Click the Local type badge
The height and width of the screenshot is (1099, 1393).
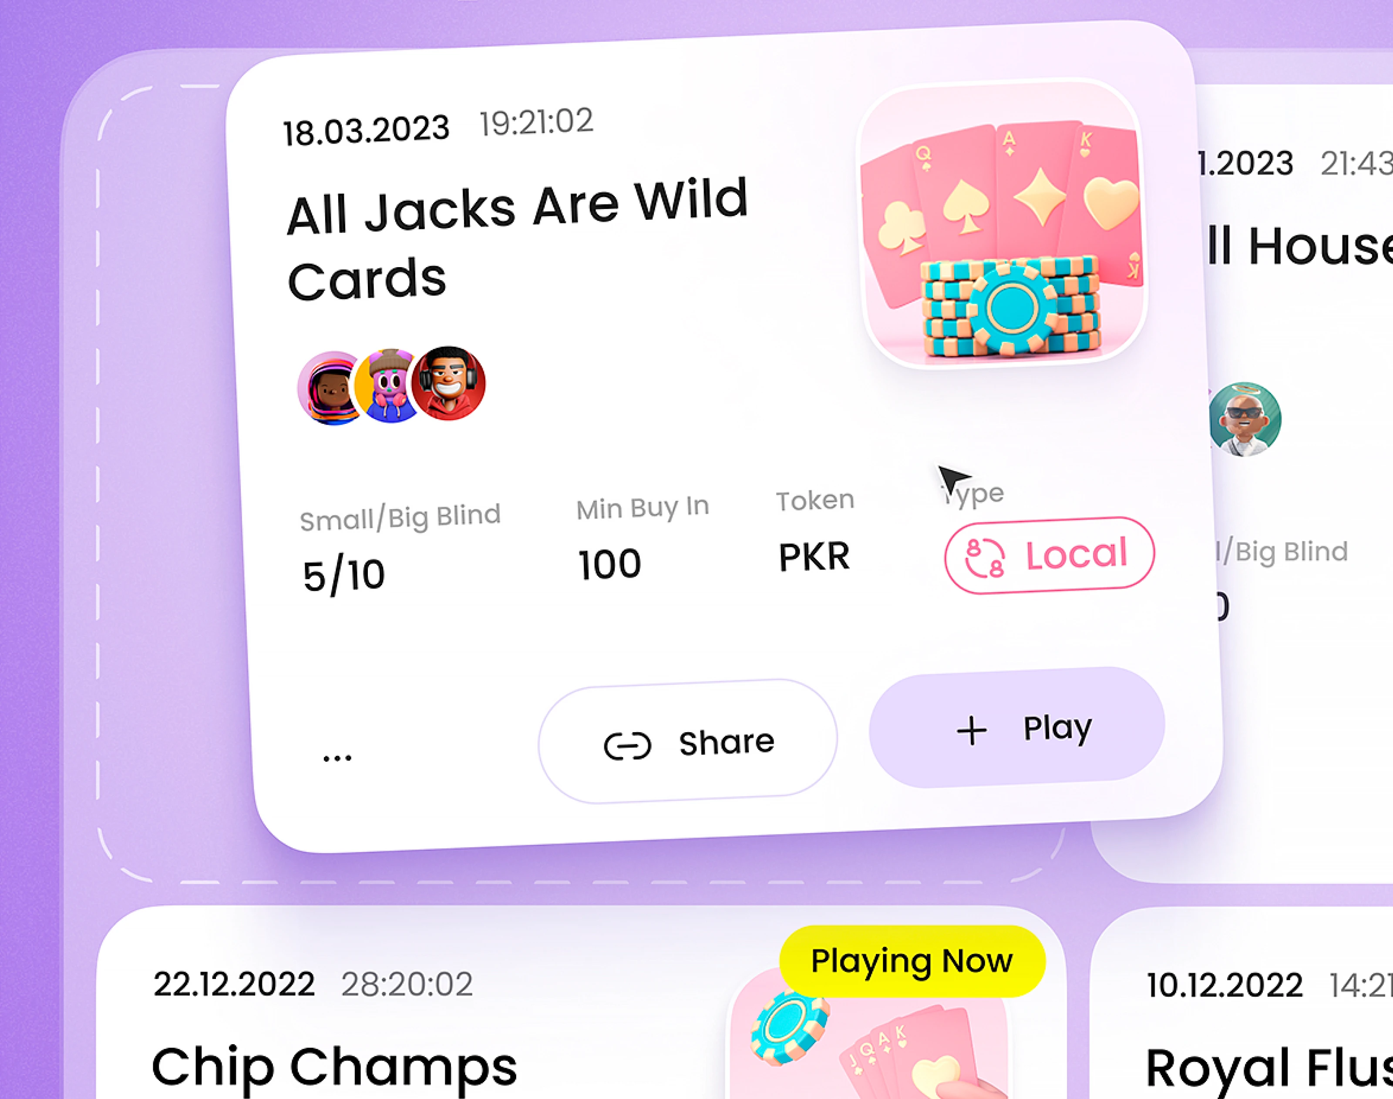(x=1049, y=555)
